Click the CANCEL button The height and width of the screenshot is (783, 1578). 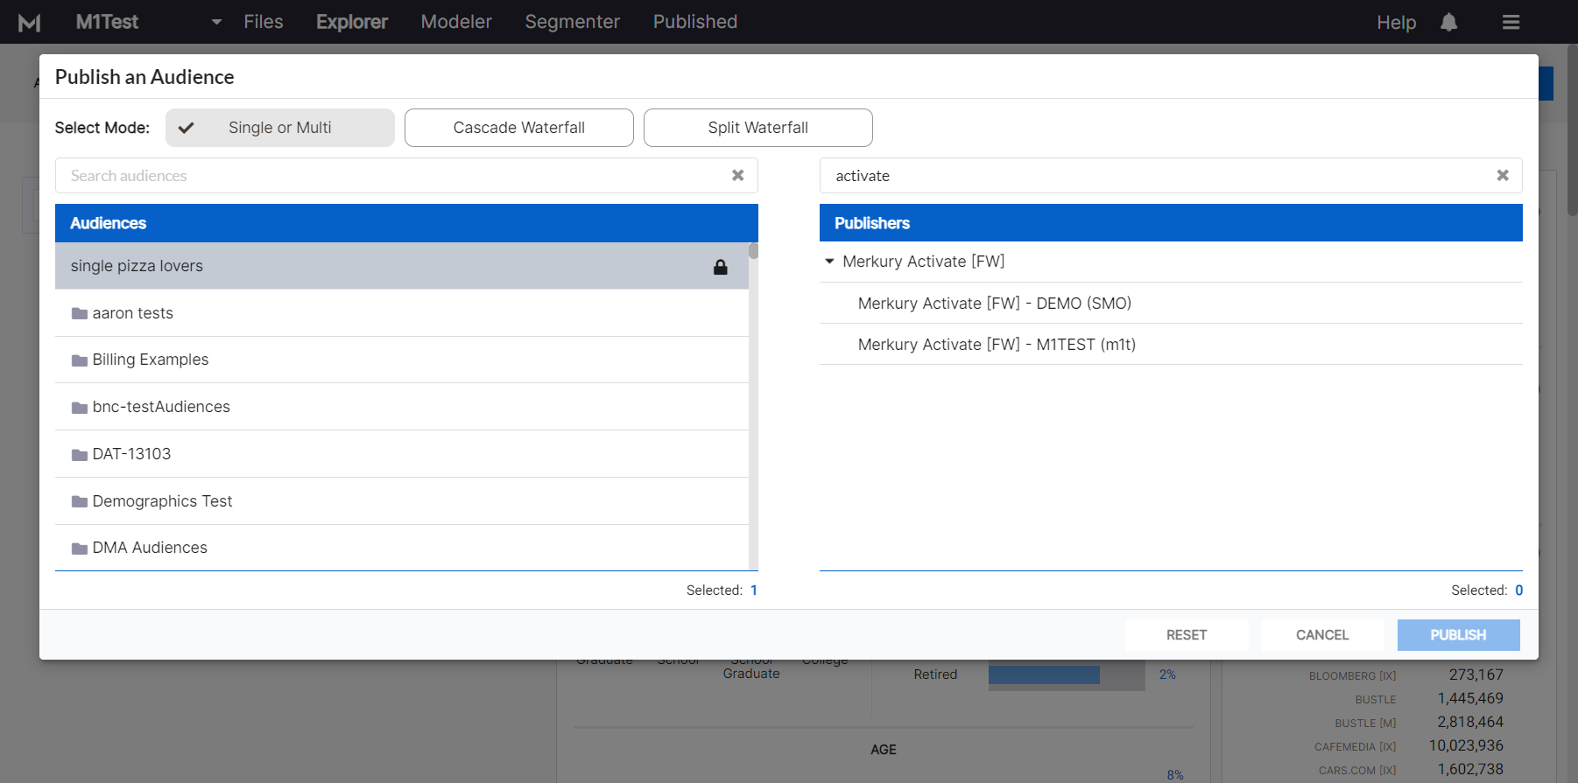(x=1322, y=635)
